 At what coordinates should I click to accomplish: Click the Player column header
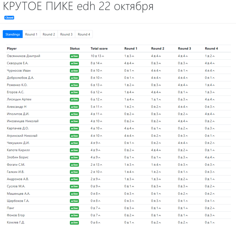[12, 49]
